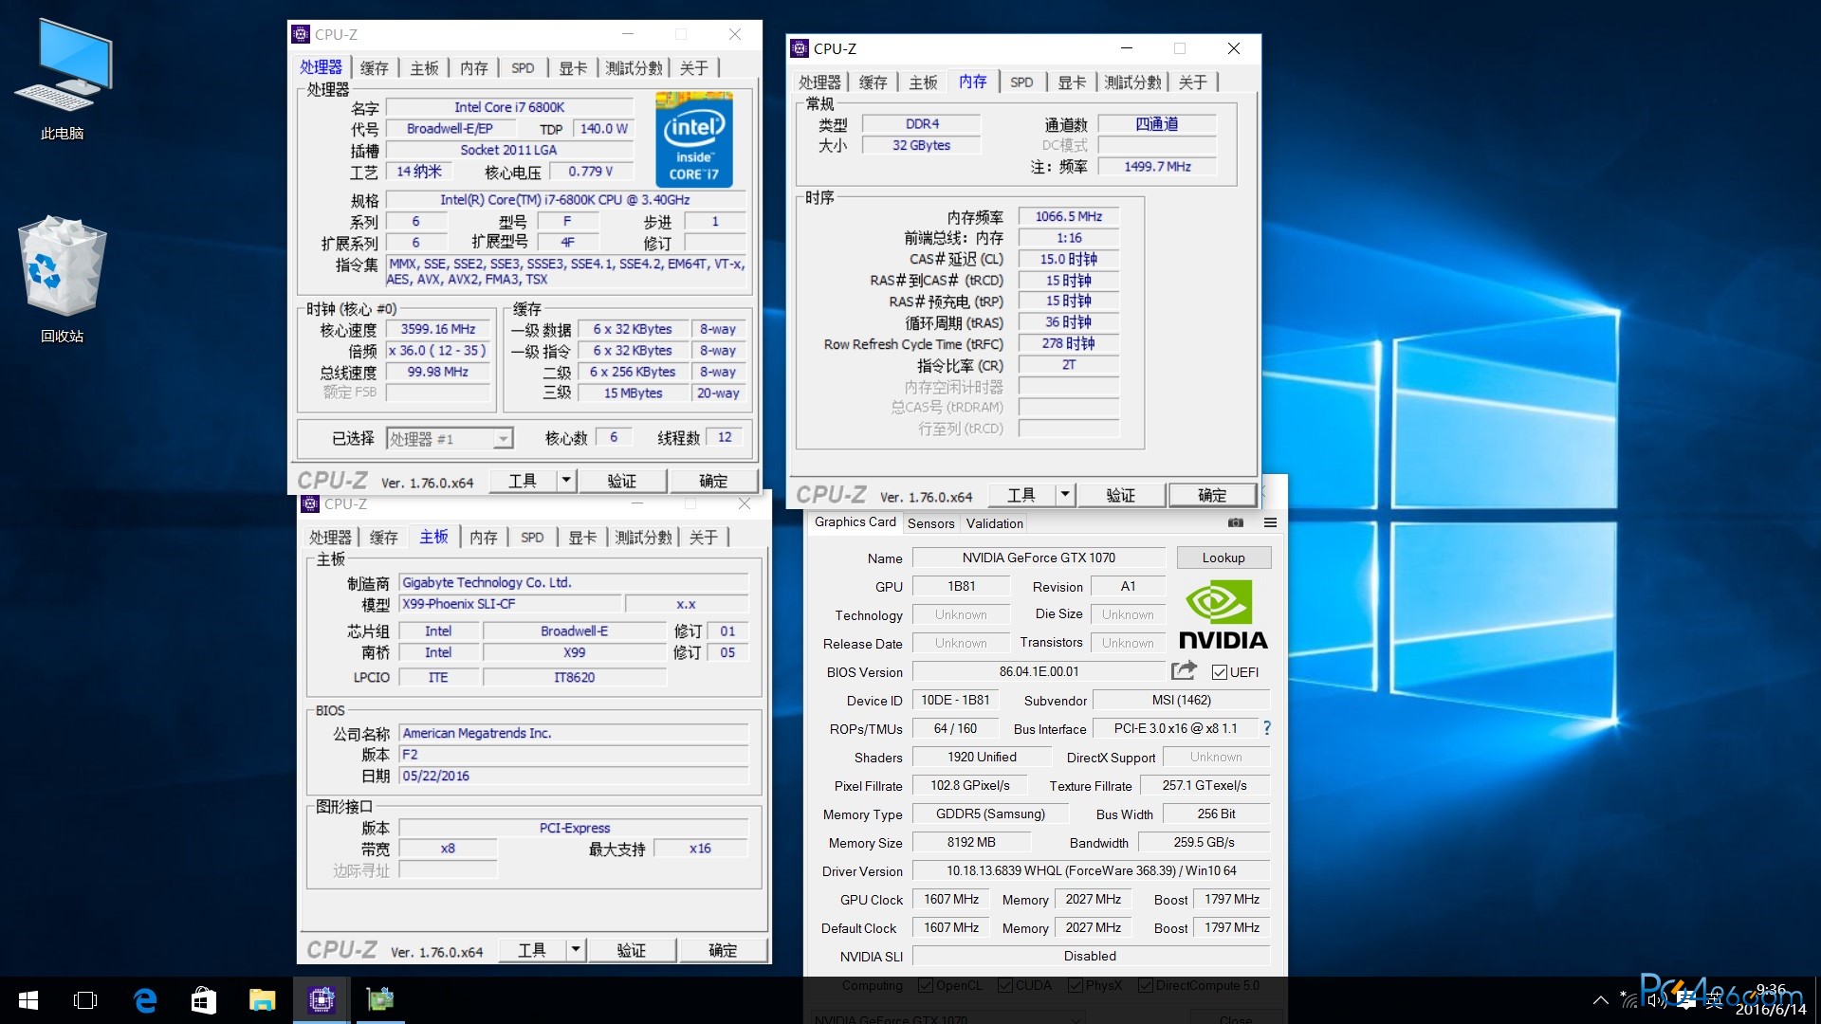Click 验证 button in mainboard CPU-Z window
This screenshot has height=1024, width=1821.
pyautogui.click(x=632, y=950)
